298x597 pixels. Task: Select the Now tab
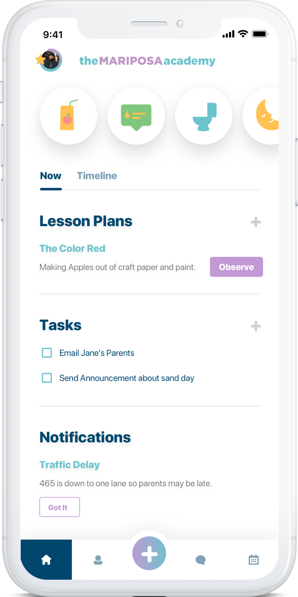coord(51,176)
